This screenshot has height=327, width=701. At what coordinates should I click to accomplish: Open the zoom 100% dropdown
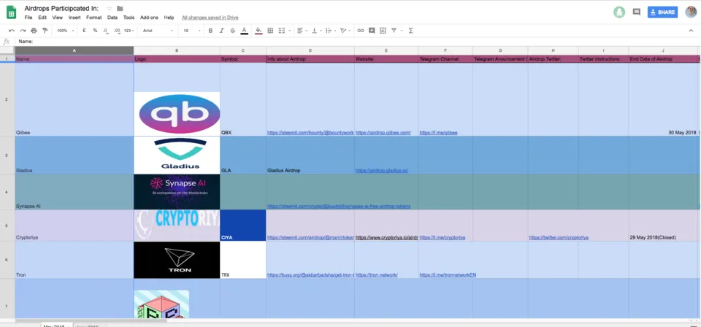65,31
